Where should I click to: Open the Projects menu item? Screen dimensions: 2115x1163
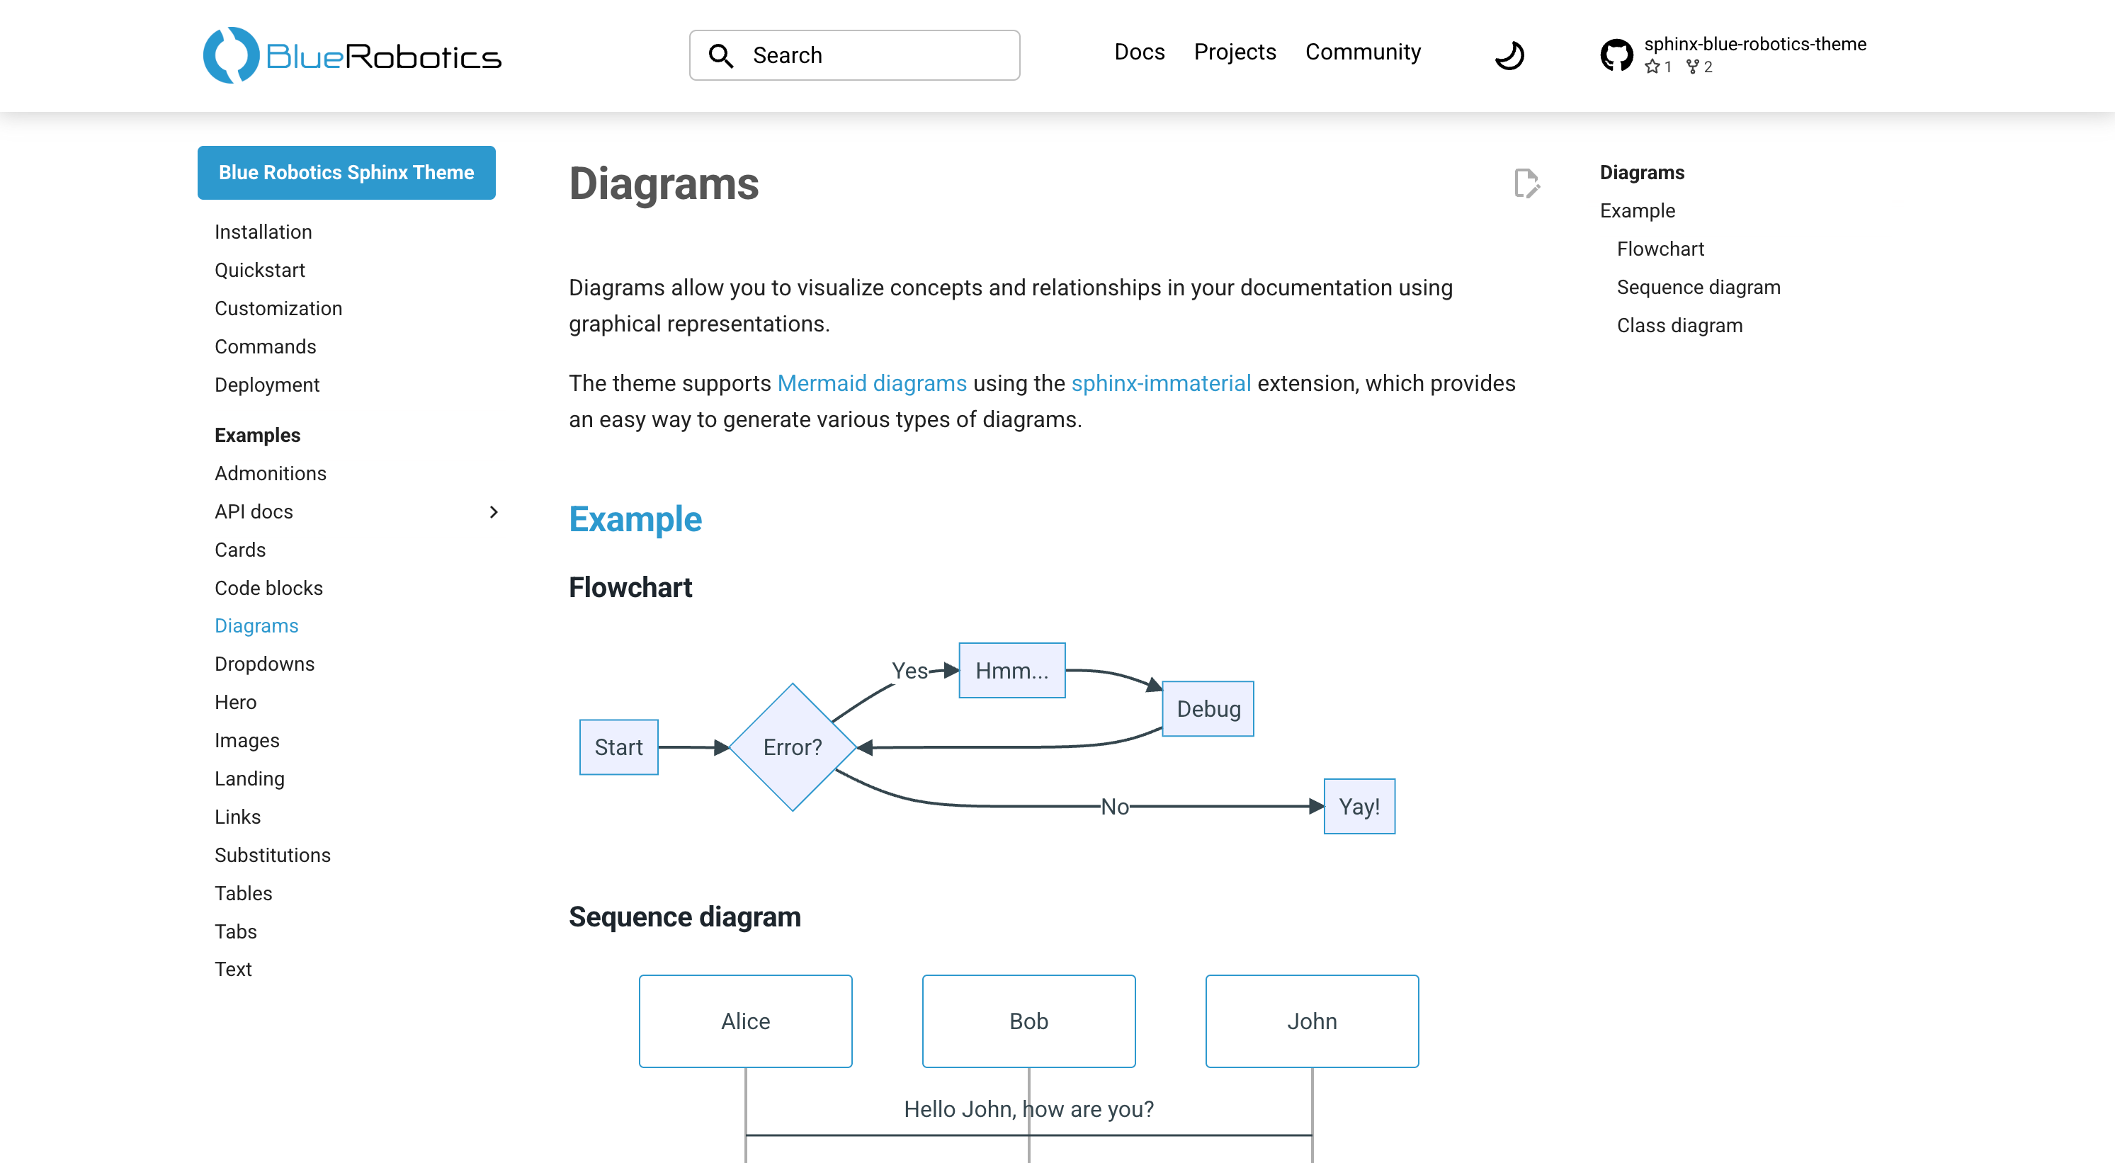[x=1235, y=52]
